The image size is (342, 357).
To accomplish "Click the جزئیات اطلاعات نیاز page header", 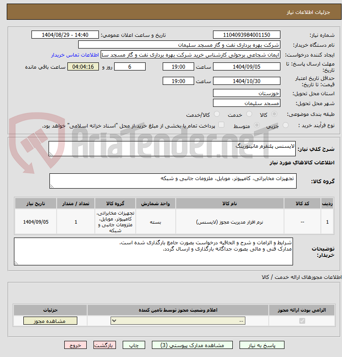I will (x=174, y=12).
